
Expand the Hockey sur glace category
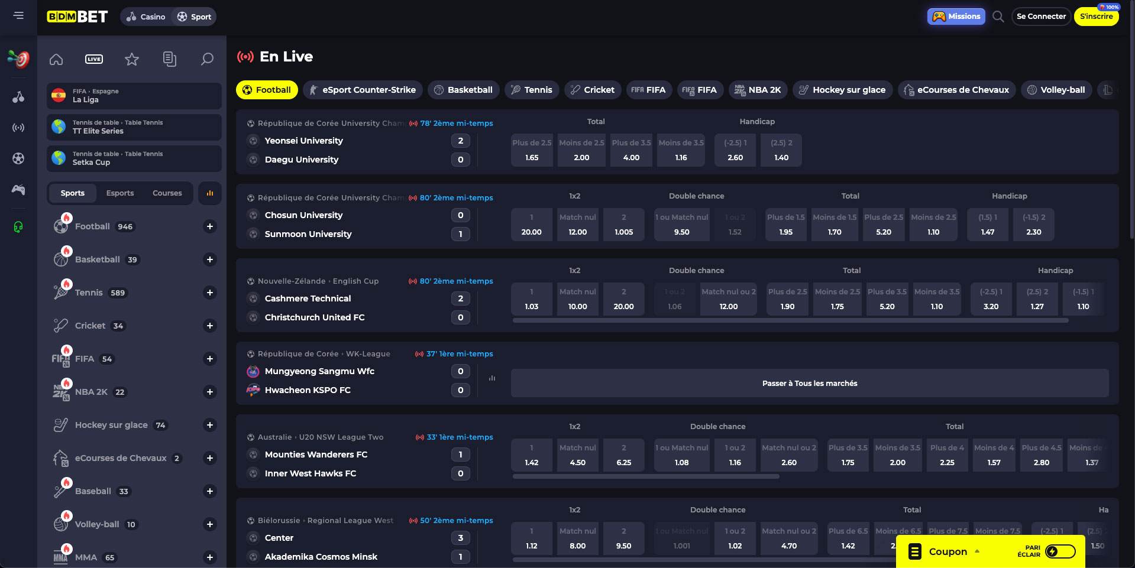[210, 425]
